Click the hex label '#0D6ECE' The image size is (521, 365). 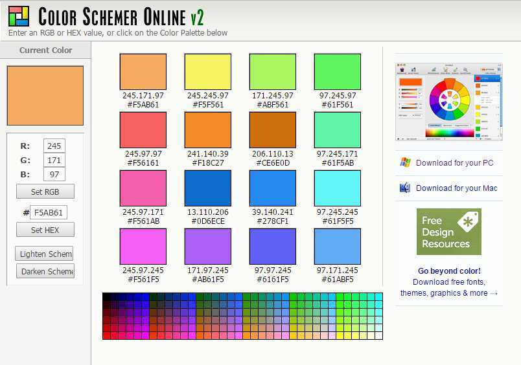208,221
